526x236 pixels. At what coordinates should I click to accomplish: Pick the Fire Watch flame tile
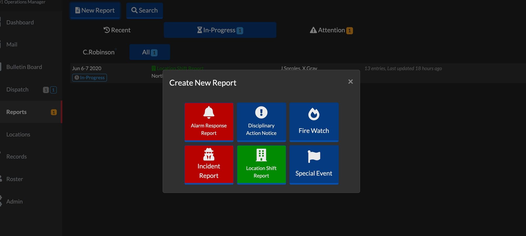[x=314, y=122]
